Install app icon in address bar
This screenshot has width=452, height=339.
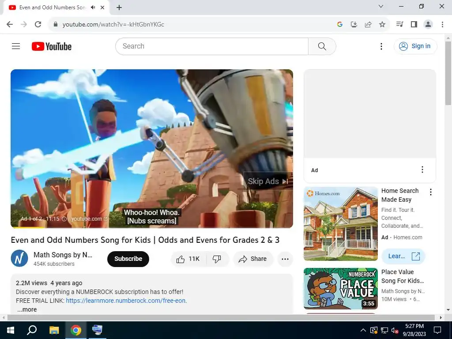[x=354, y=24]
